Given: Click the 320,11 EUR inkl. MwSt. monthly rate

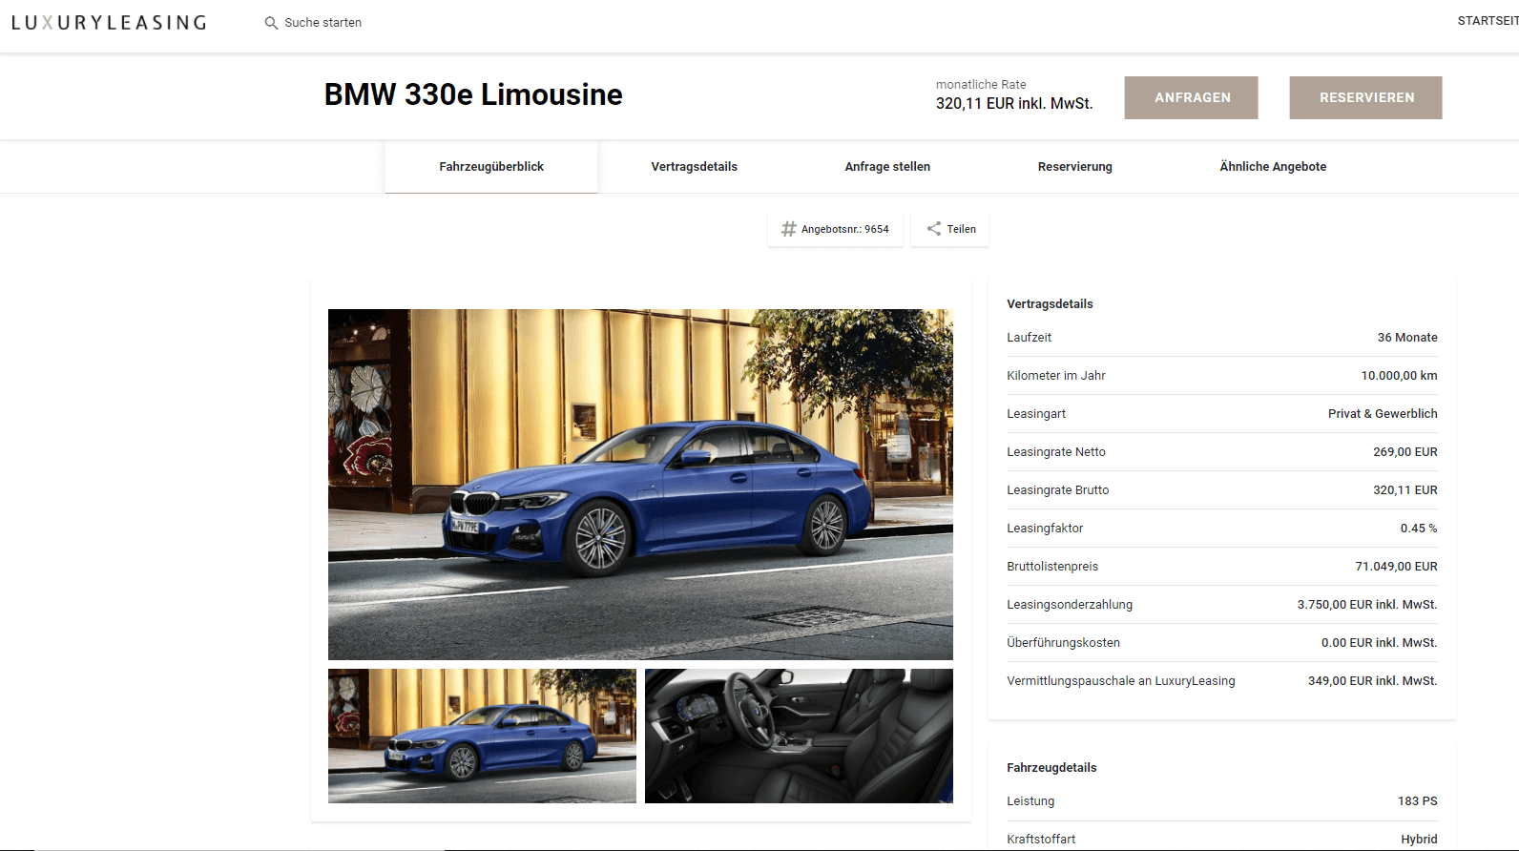Looking at the screenshot, I should (1014, 103).
